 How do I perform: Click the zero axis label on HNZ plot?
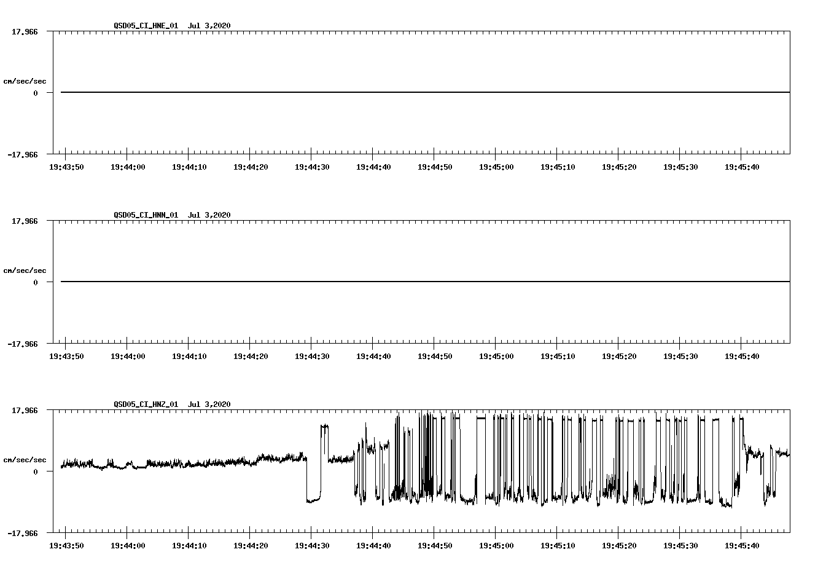pos(36,472)
